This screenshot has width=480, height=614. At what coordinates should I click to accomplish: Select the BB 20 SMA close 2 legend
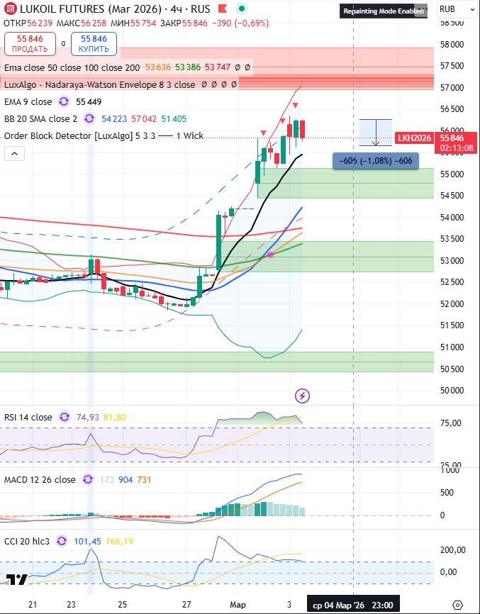click(40, 118)
